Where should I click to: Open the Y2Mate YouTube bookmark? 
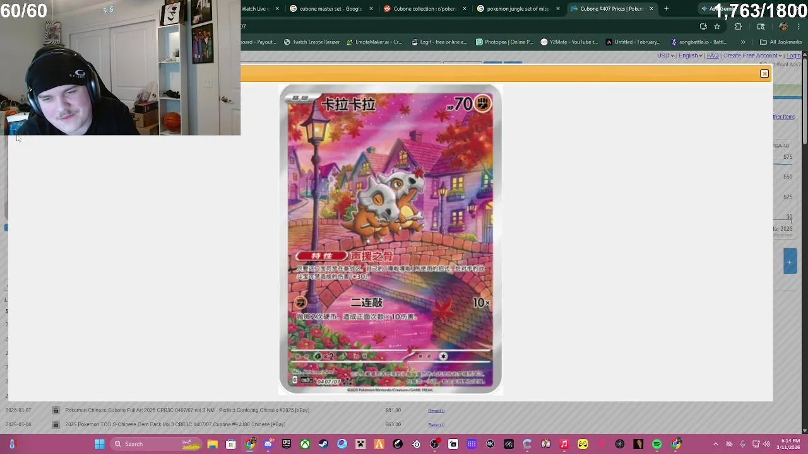(569, 42)
